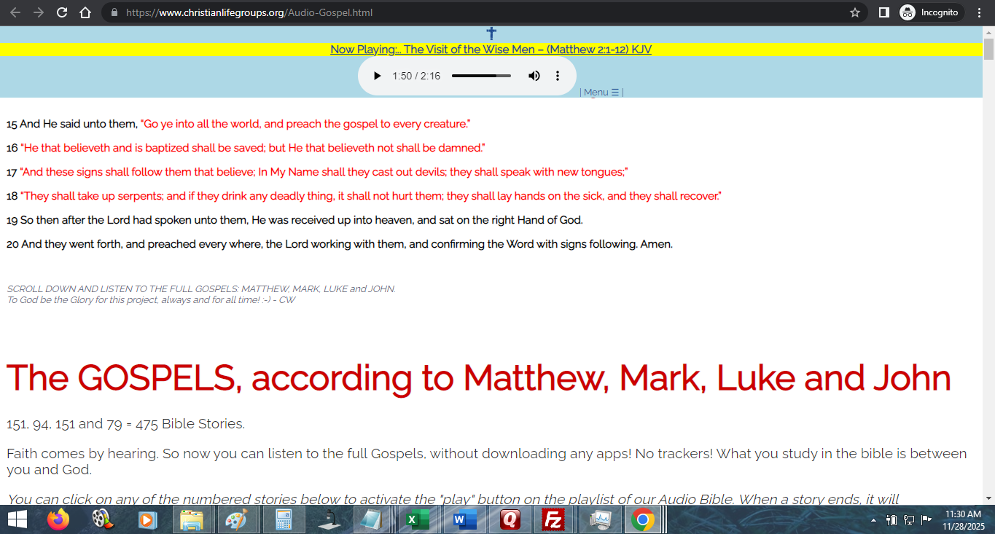
Task: Click the audio progress seek bar
Action: coord(481,76)
